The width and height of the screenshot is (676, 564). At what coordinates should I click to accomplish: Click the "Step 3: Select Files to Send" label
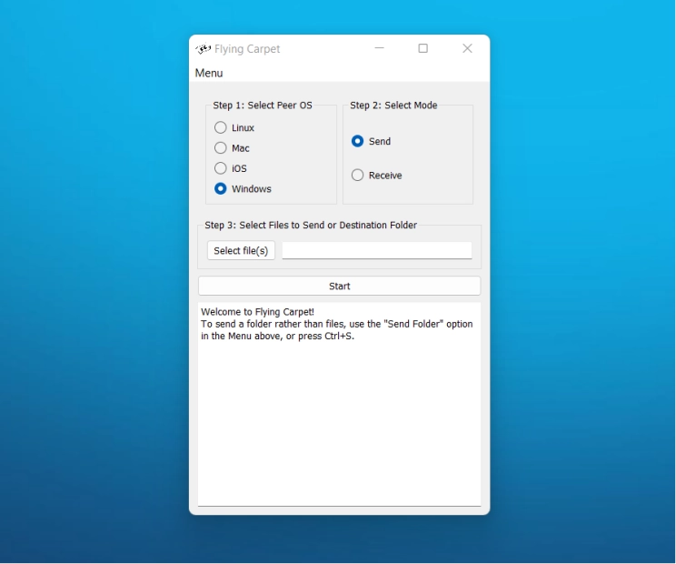(x=311, y=226)
